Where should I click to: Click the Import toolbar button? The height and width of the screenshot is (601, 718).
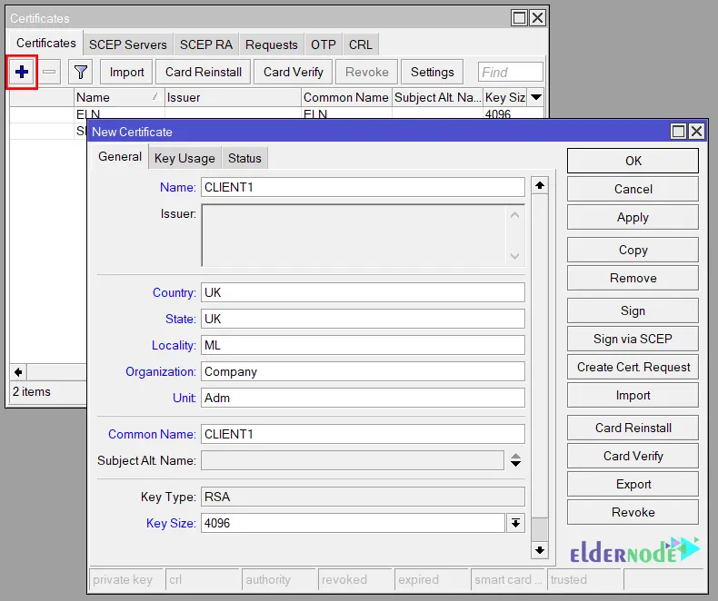(127, 72)
